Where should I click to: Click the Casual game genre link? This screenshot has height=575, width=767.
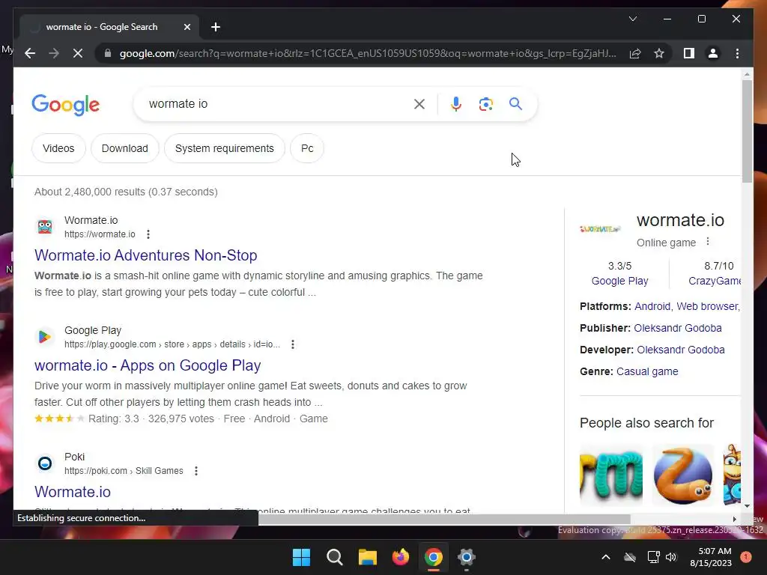647,371
